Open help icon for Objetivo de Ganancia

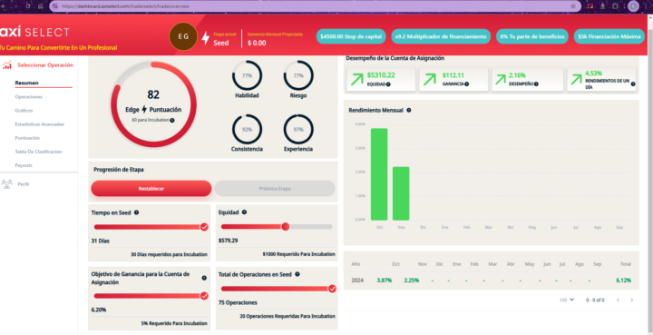click(x=204, y=278)
